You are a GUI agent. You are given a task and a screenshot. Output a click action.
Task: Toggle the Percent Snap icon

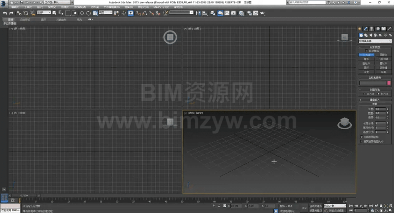[x=151, y=13]
